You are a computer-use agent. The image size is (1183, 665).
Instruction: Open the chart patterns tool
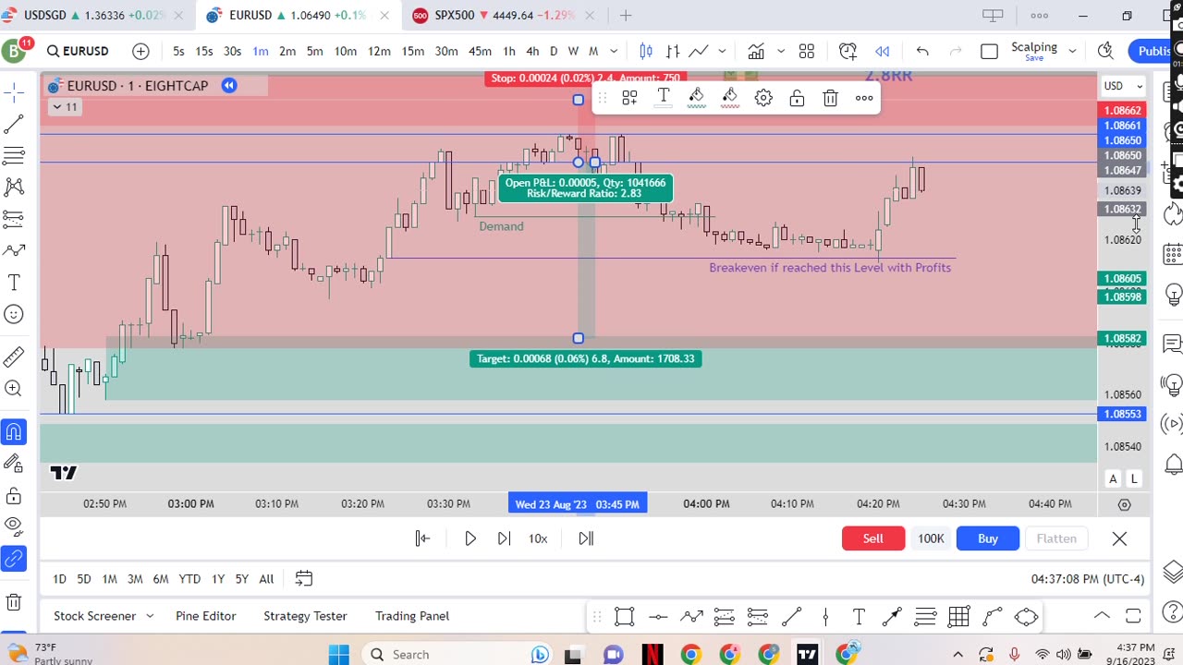14,187
